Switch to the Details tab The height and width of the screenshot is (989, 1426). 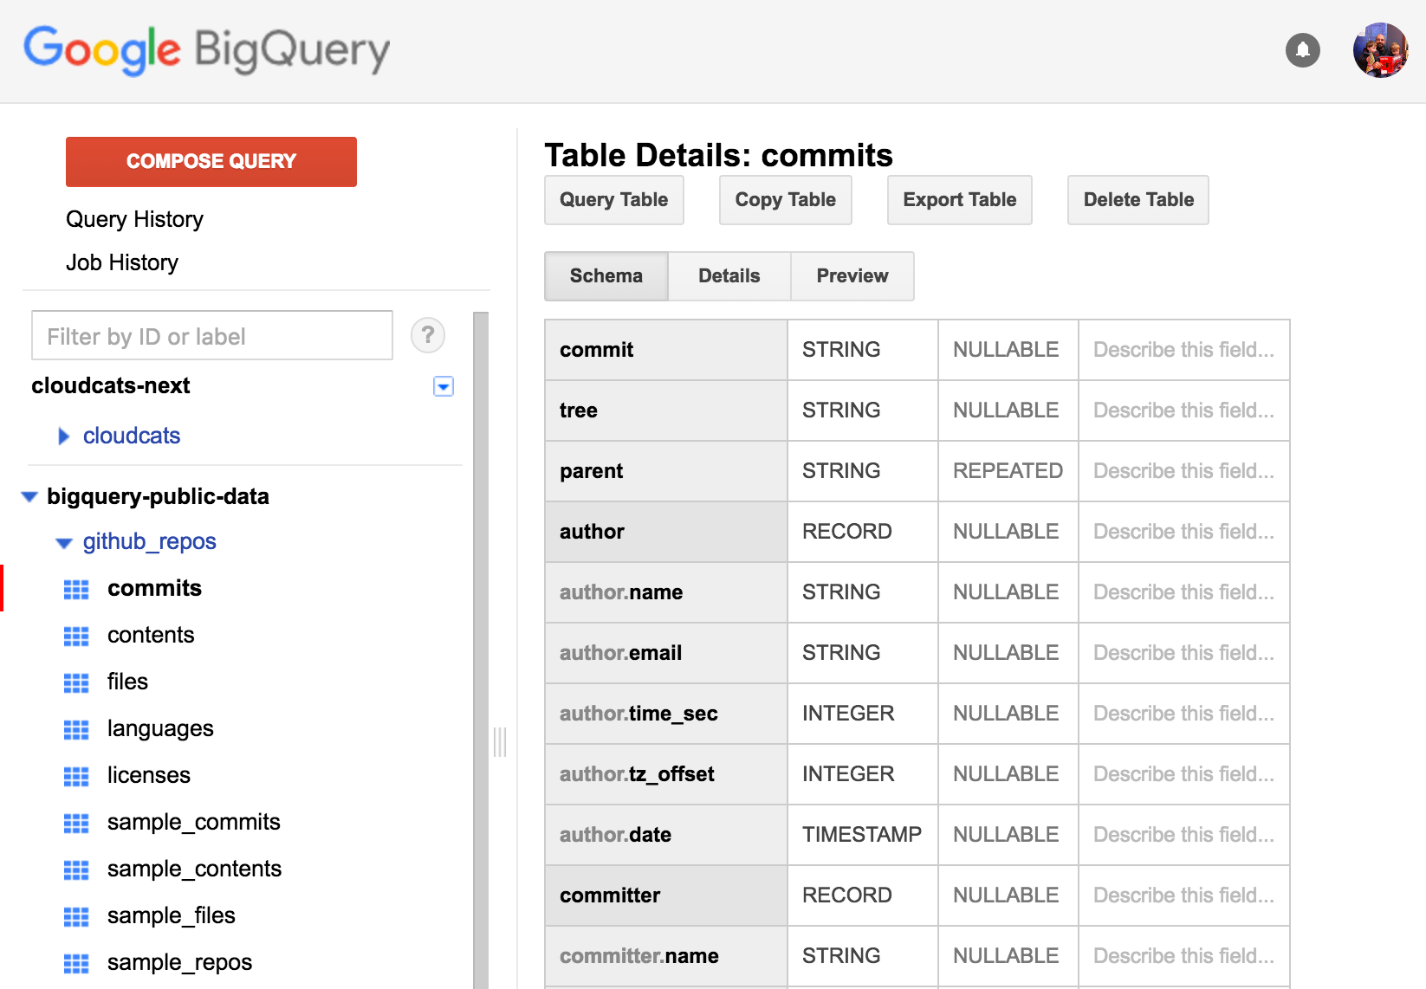pyautogui.click(x=729, y=276)
